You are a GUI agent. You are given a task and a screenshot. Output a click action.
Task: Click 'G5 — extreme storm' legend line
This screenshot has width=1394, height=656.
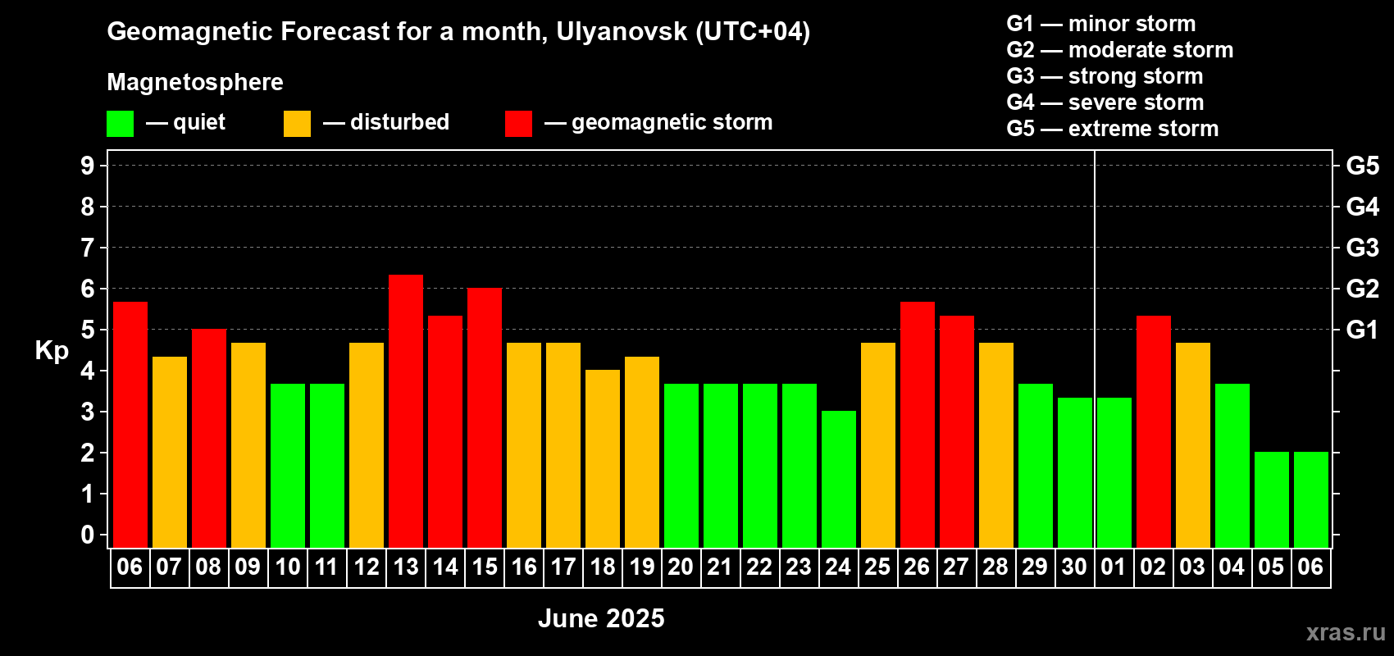1113,129
